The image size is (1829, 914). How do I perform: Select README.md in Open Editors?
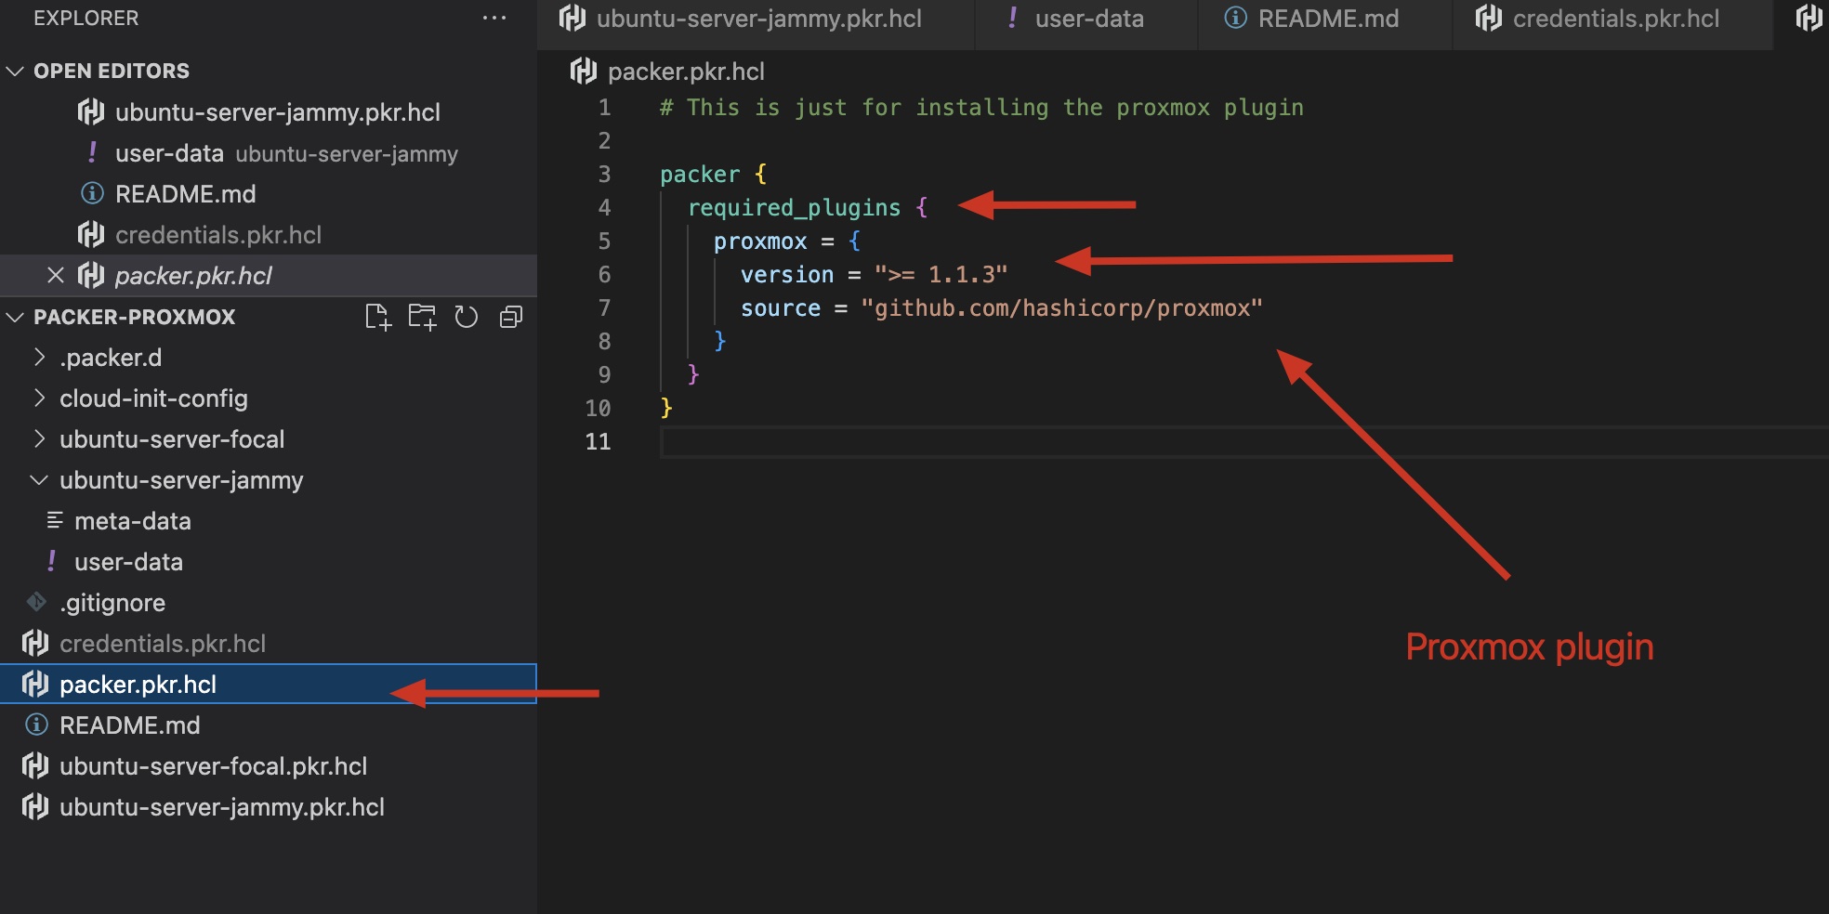pos(269,194)
